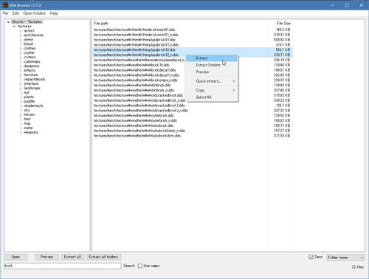Select the weapons folder
Screen dimensions: 369x279
[31, 133]
